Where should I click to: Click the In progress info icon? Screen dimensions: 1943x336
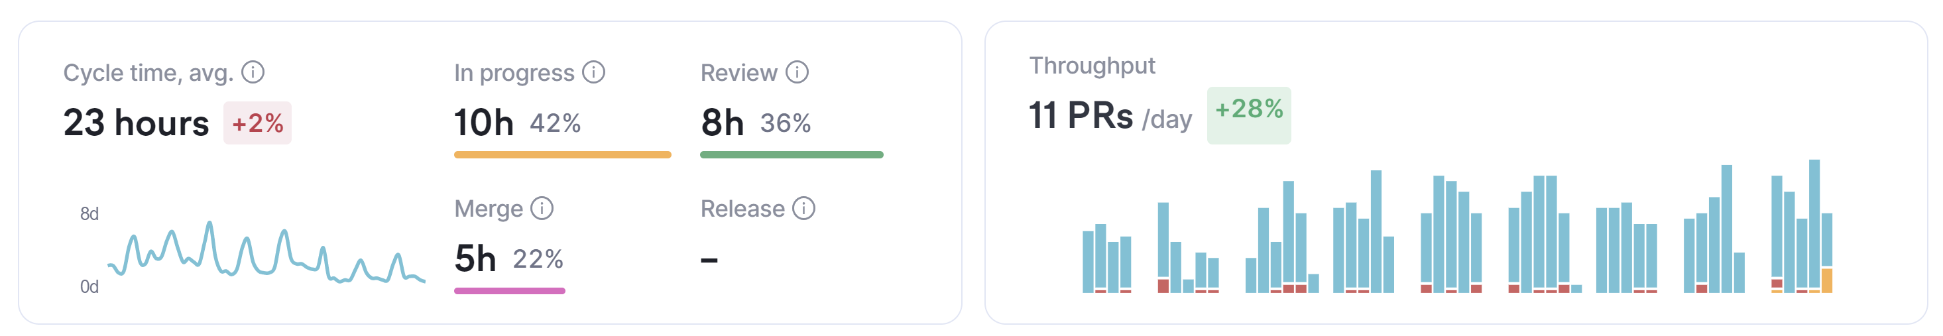(x=593, y=72)
